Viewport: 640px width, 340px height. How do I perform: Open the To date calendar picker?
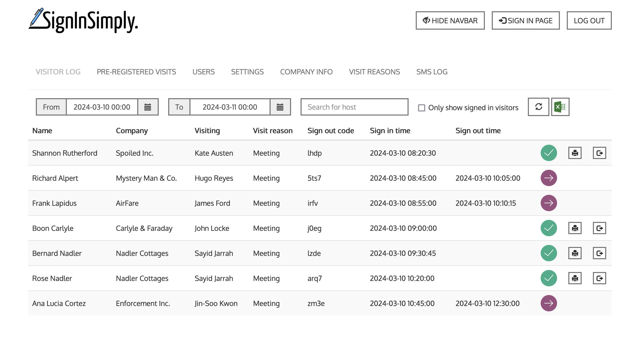(280, 107)
